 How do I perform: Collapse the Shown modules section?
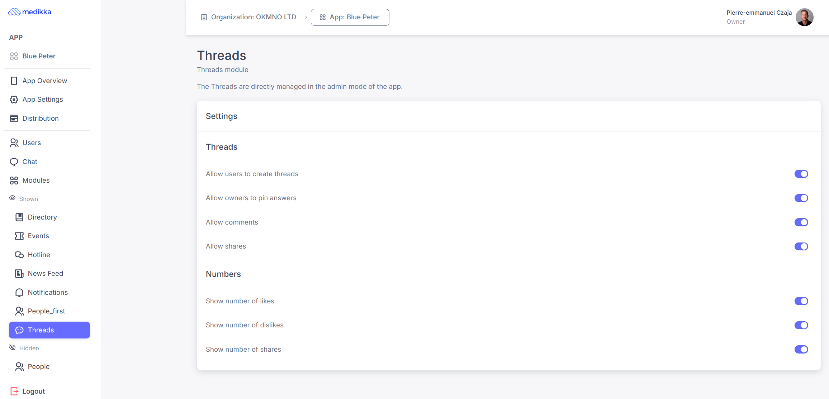24,199
